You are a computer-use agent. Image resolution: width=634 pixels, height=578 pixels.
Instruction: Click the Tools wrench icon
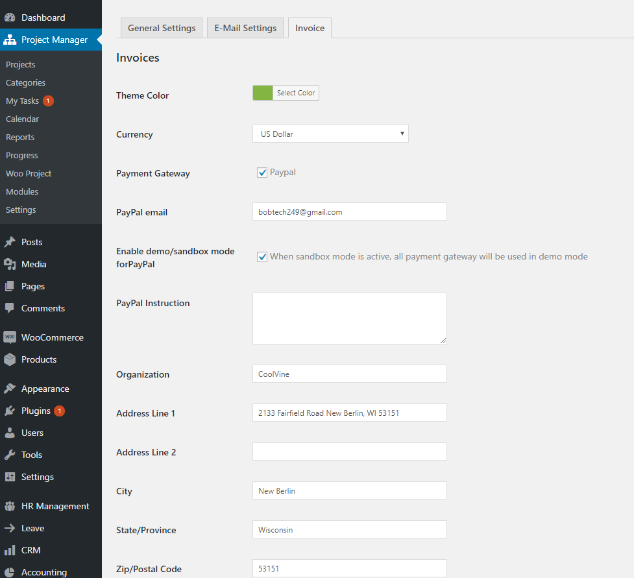10,455
